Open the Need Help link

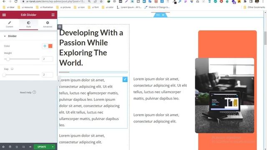pos(28,92)
